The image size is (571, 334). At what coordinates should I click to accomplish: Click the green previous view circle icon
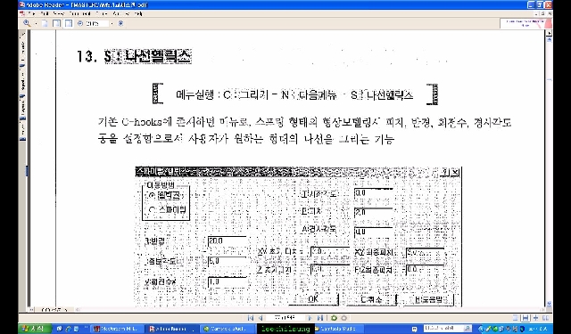[333, 318]
